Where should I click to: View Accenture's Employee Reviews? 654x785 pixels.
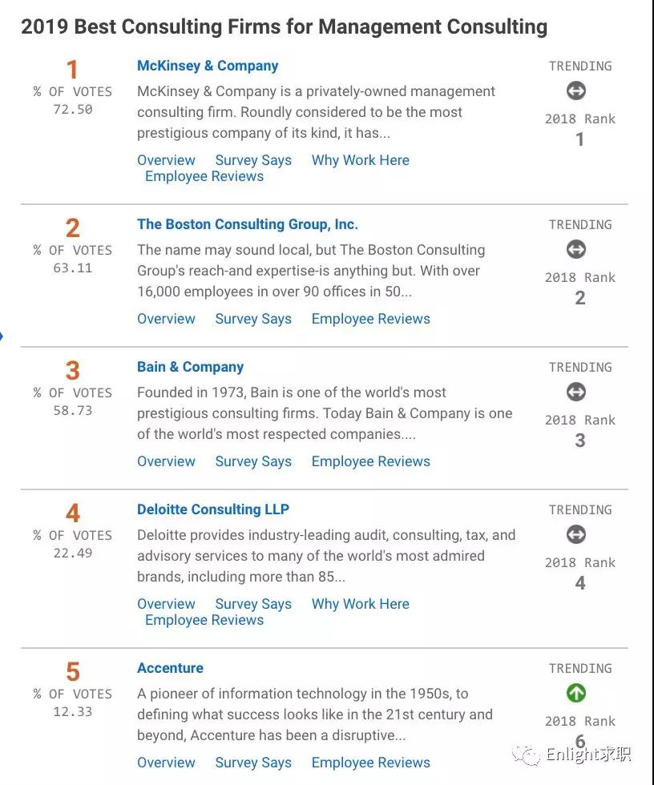[x=370, y=763]
